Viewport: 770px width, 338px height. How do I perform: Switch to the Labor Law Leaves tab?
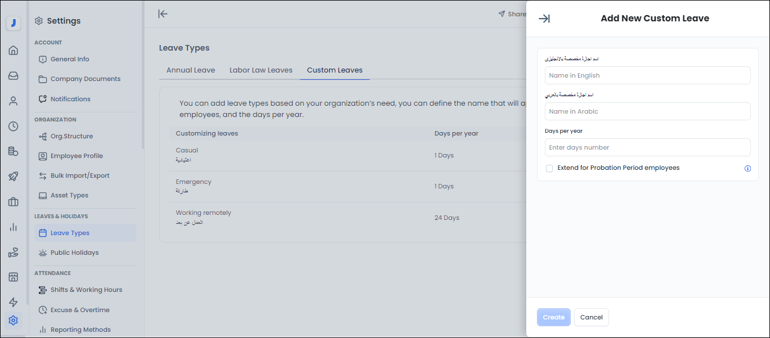click(x=261, y=70)
